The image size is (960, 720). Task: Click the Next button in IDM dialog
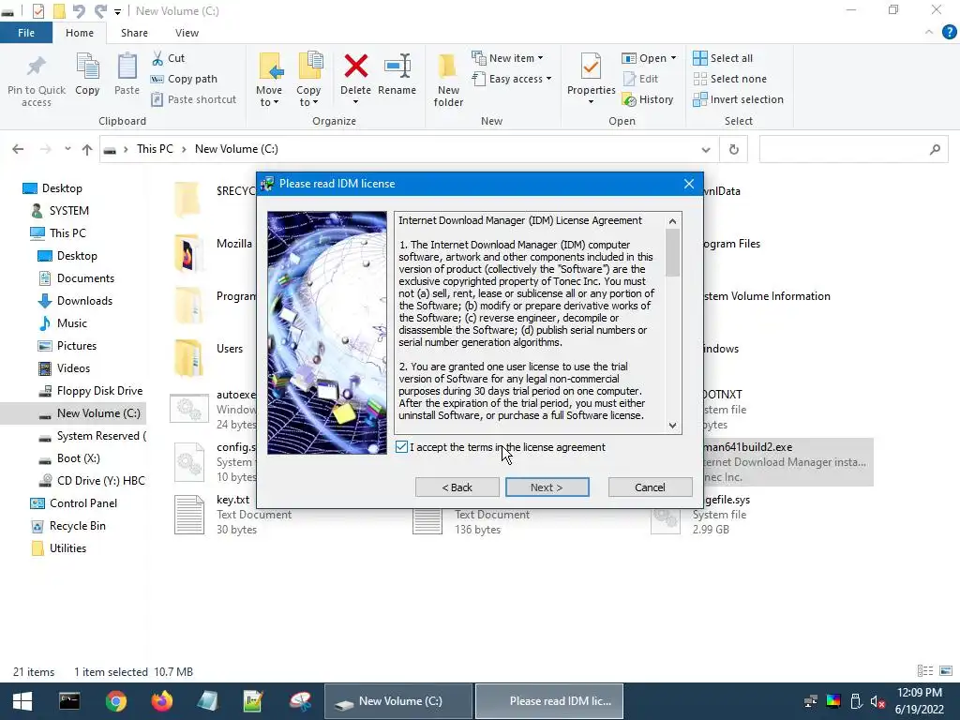pos(547,487)
